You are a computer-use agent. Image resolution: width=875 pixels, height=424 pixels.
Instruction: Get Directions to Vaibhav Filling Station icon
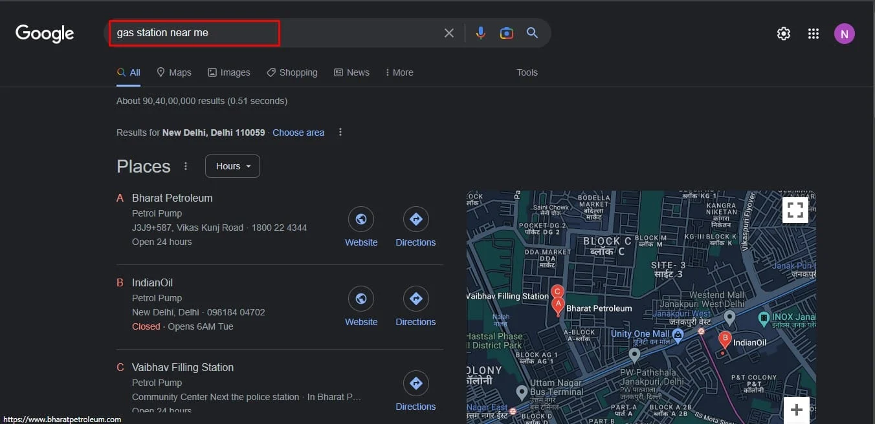point(416,384)
